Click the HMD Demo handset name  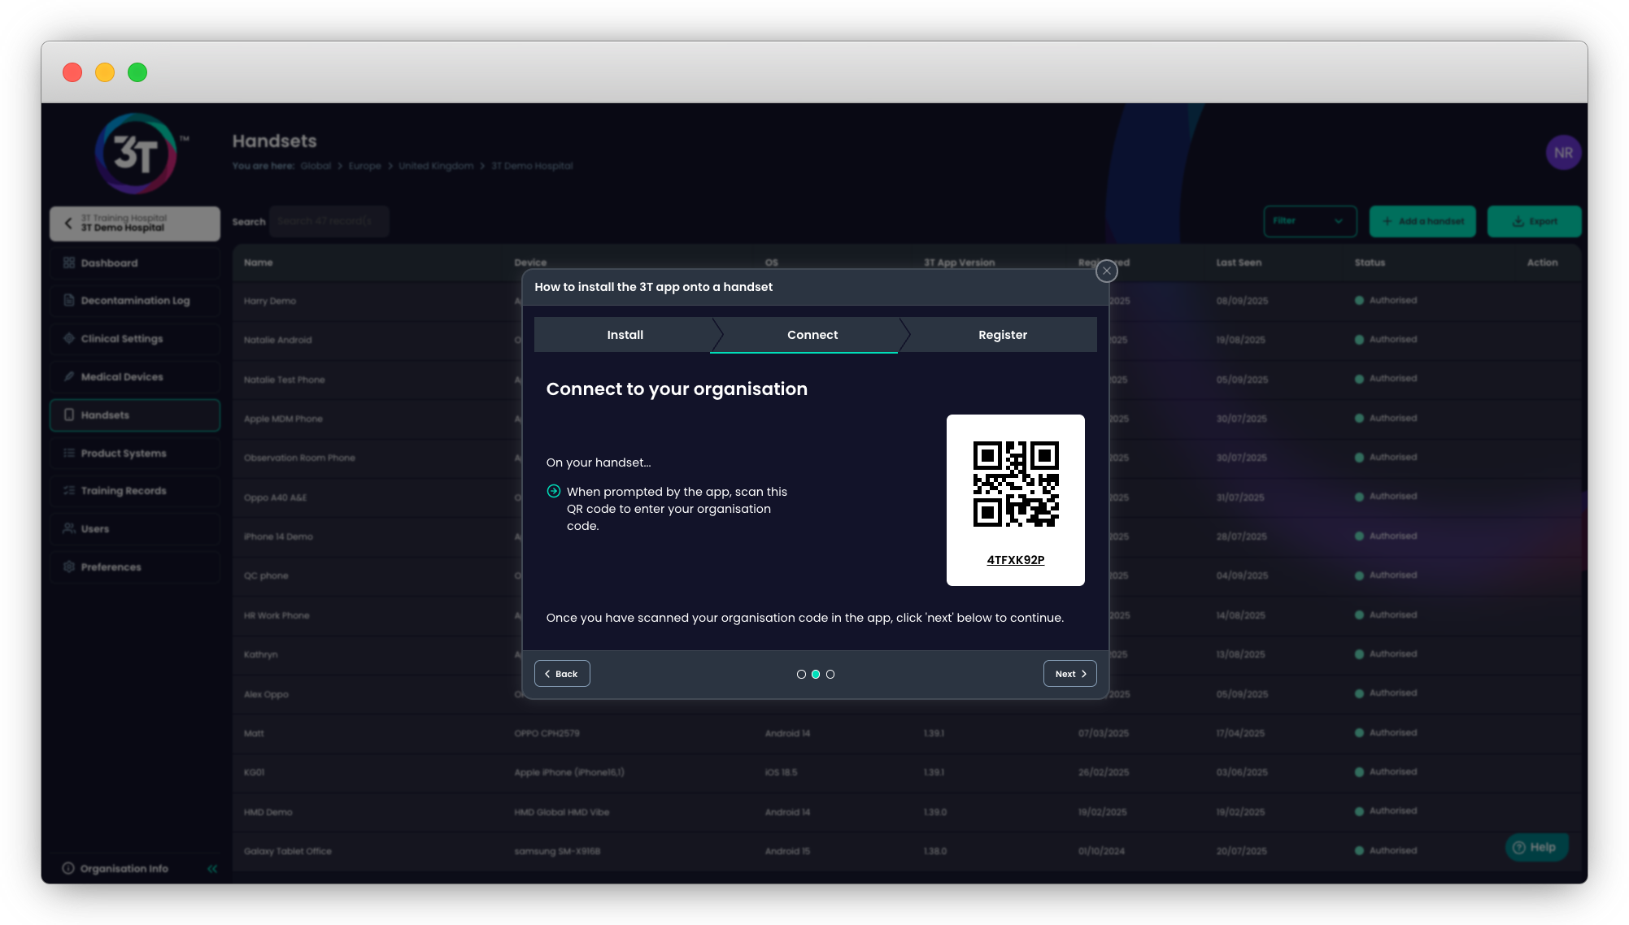[268, 812]
